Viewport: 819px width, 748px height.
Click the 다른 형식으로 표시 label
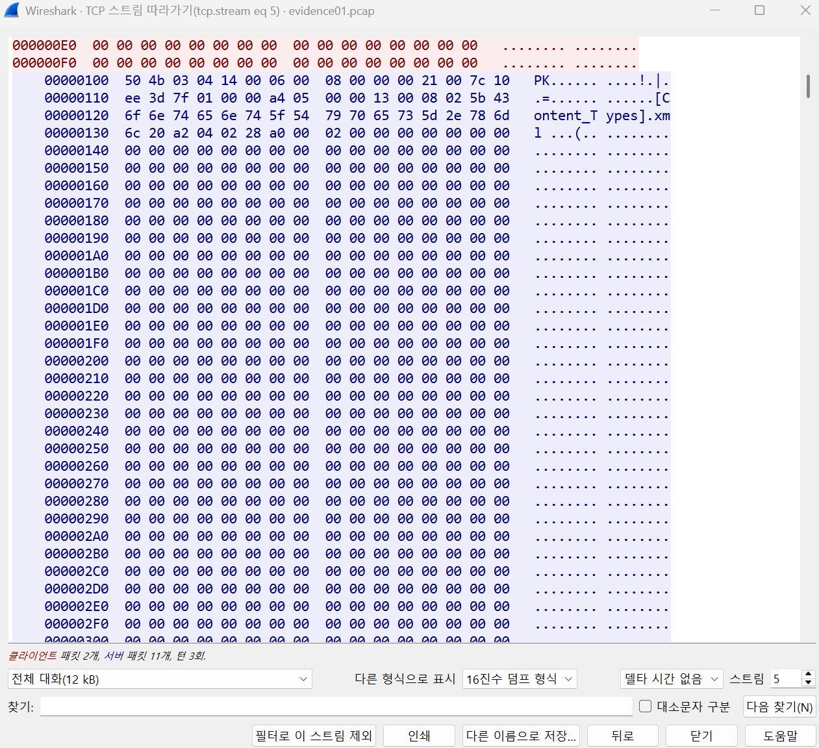[x=405, y=679]
